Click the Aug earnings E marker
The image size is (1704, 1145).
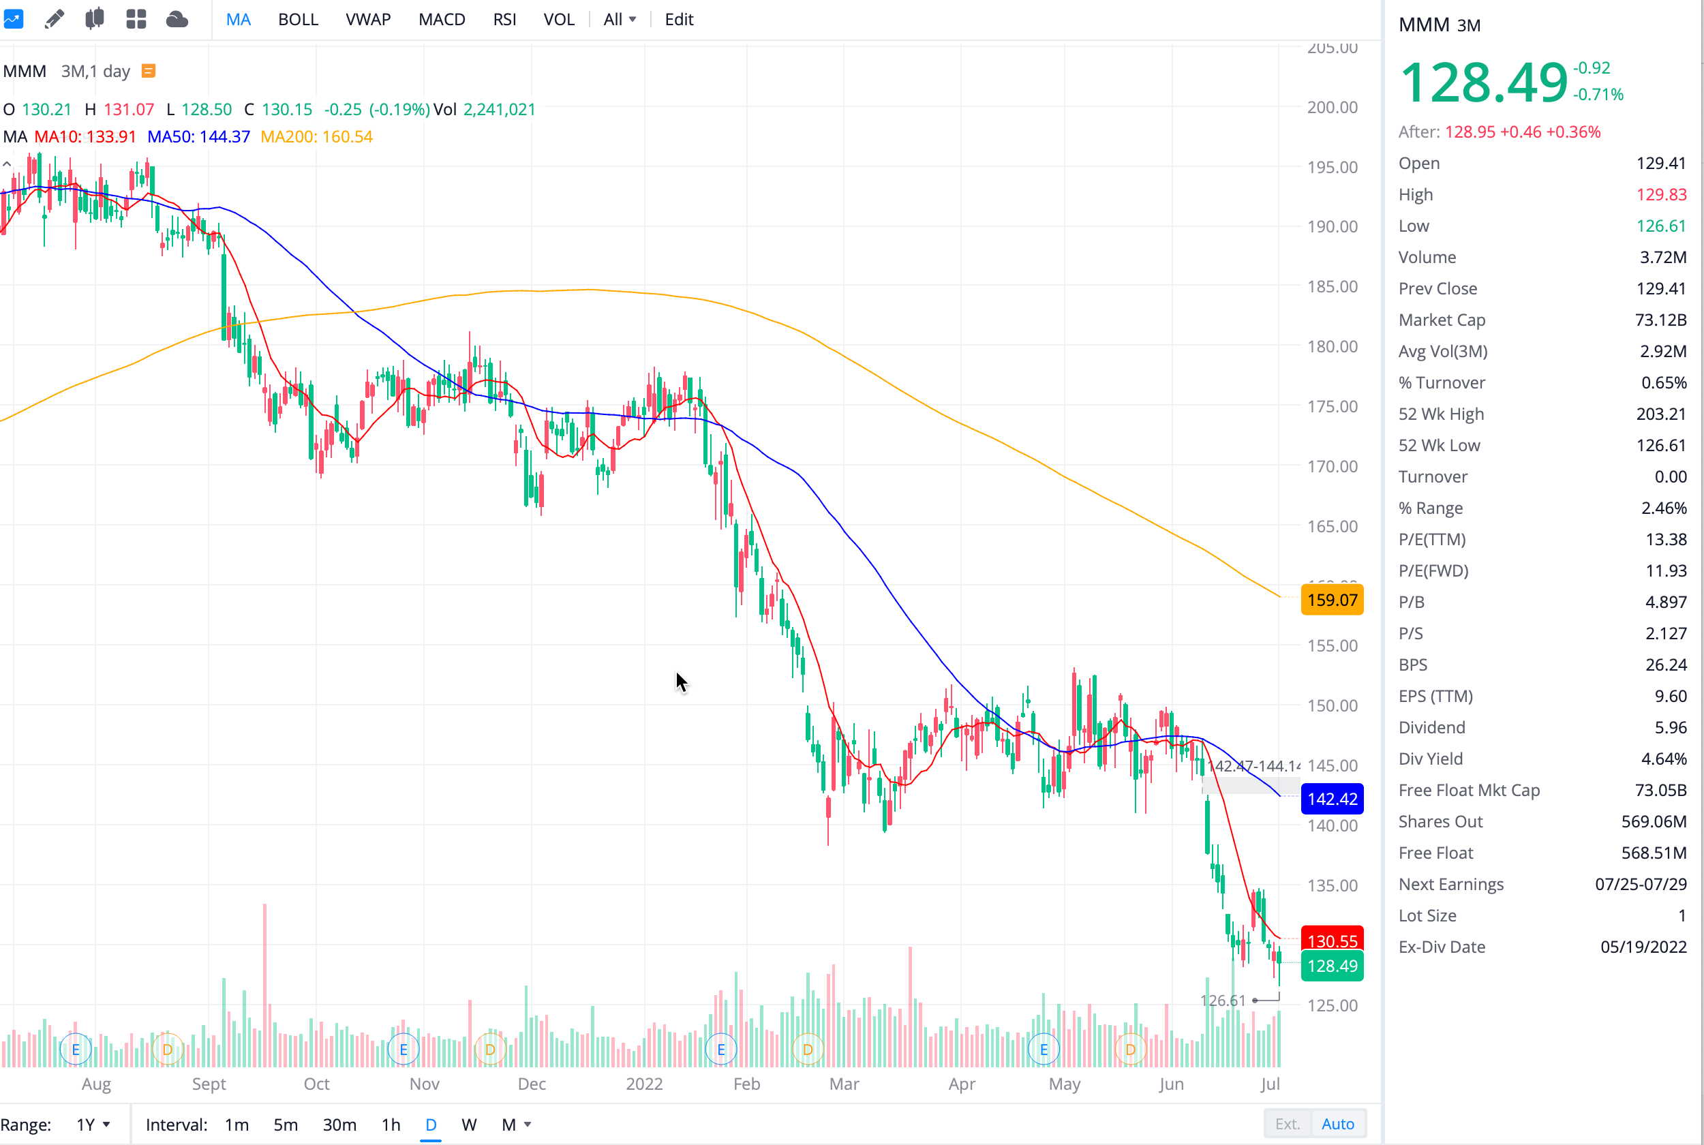[x=75, y=1050]
